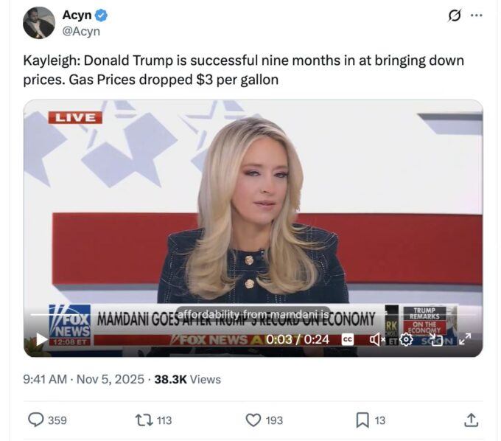Screen dimensions: 501x441
Task: Seek on the video progress bar
Action: tap(253, 315)
